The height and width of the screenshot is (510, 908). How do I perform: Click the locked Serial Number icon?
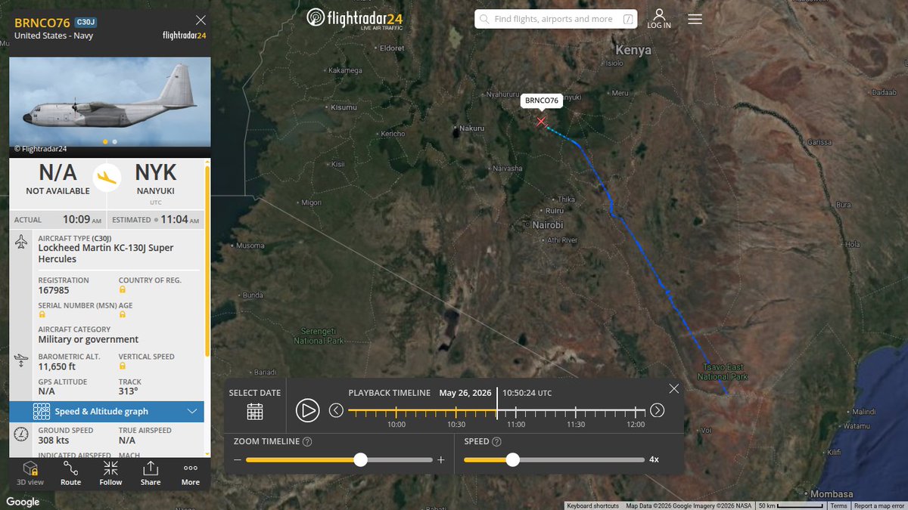pos(42,314)
